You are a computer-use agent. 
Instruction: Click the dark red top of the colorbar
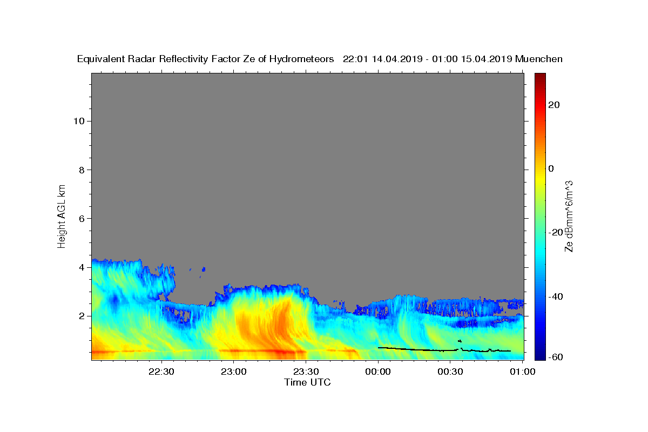point(540,77)
